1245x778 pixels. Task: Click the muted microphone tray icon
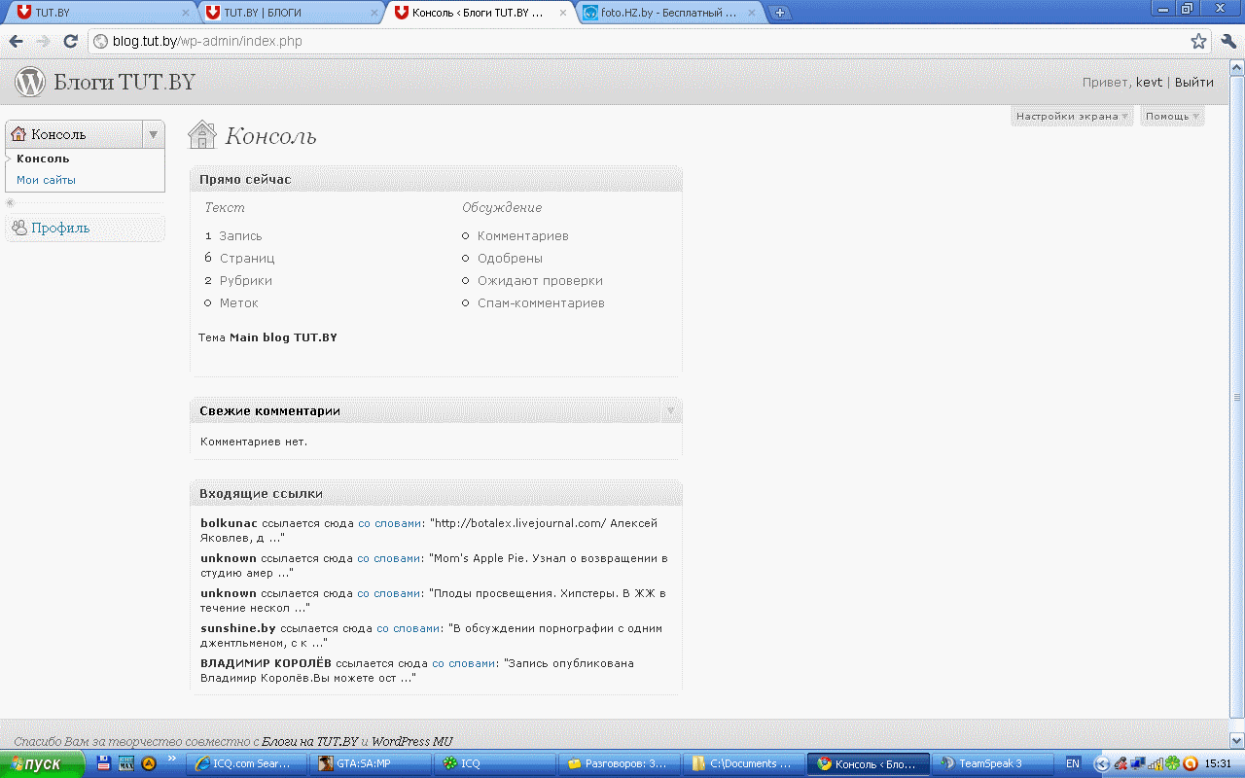[1120, 763]
